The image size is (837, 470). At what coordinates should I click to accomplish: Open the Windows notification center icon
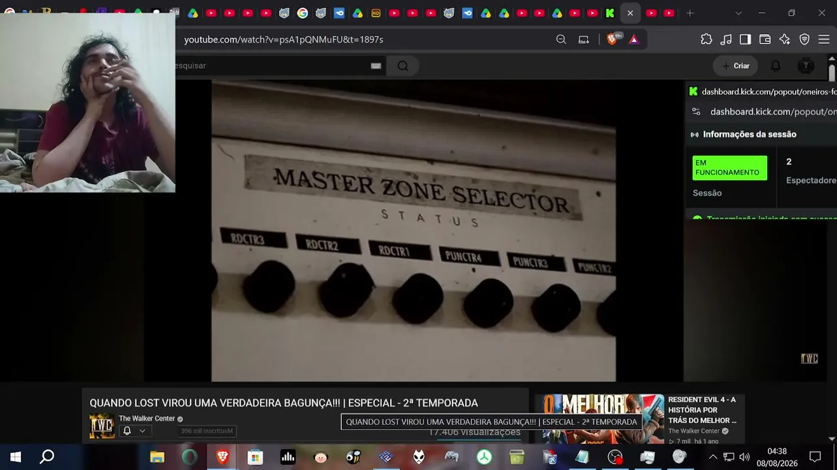click(815, 457)
